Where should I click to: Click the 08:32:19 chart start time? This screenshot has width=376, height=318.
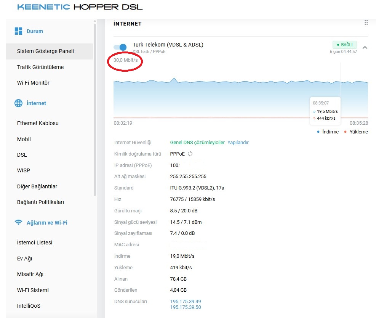pyautogui.click(x=123, y=123)
